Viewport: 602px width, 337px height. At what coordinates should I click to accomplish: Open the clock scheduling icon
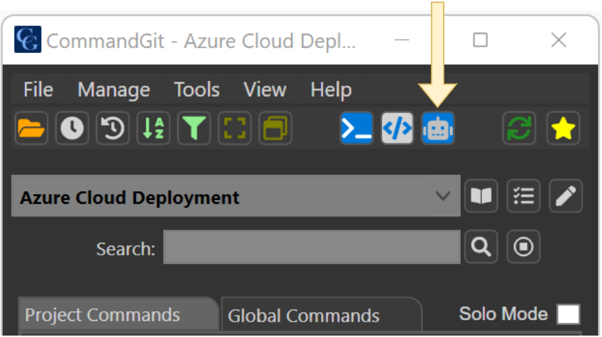[72, 128]
